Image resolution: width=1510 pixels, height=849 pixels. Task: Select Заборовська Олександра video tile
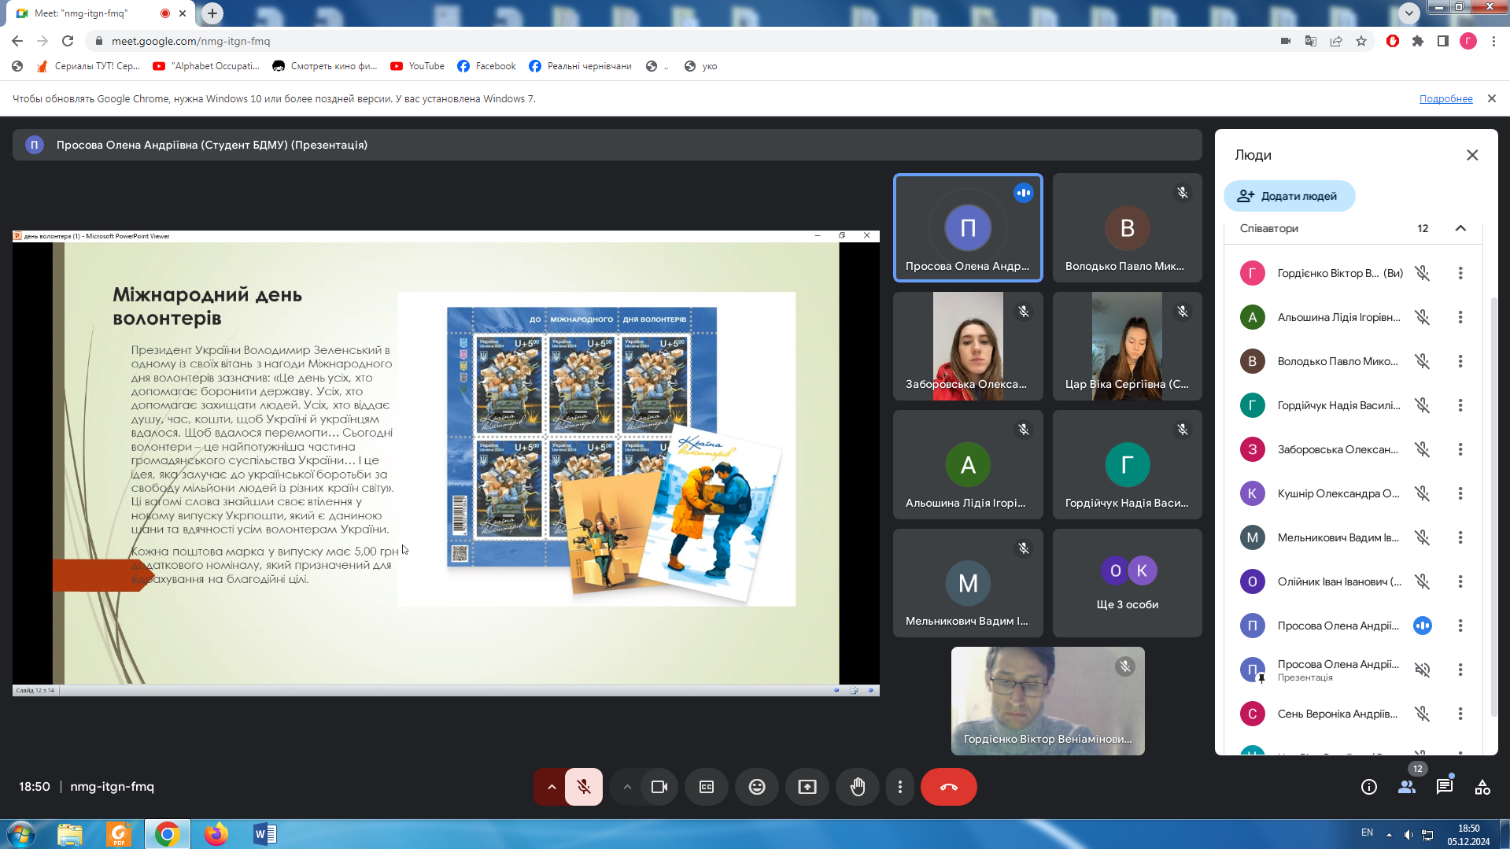(968, 346)
